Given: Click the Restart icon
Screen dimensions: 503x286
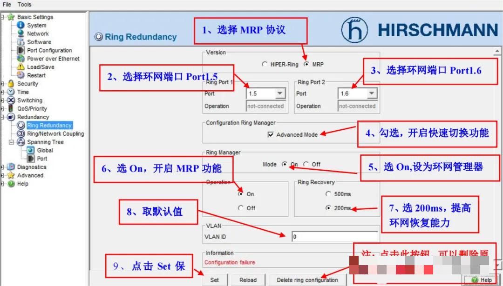Looking at the screenshot, I should [x=21, y=75].
